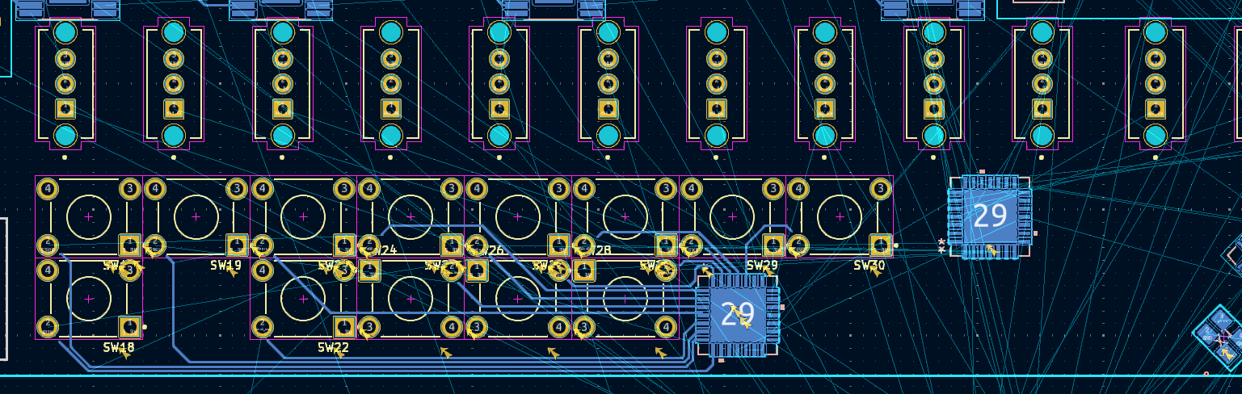Click pad 4 of top-left tactile switch

(x=48, y=189)
